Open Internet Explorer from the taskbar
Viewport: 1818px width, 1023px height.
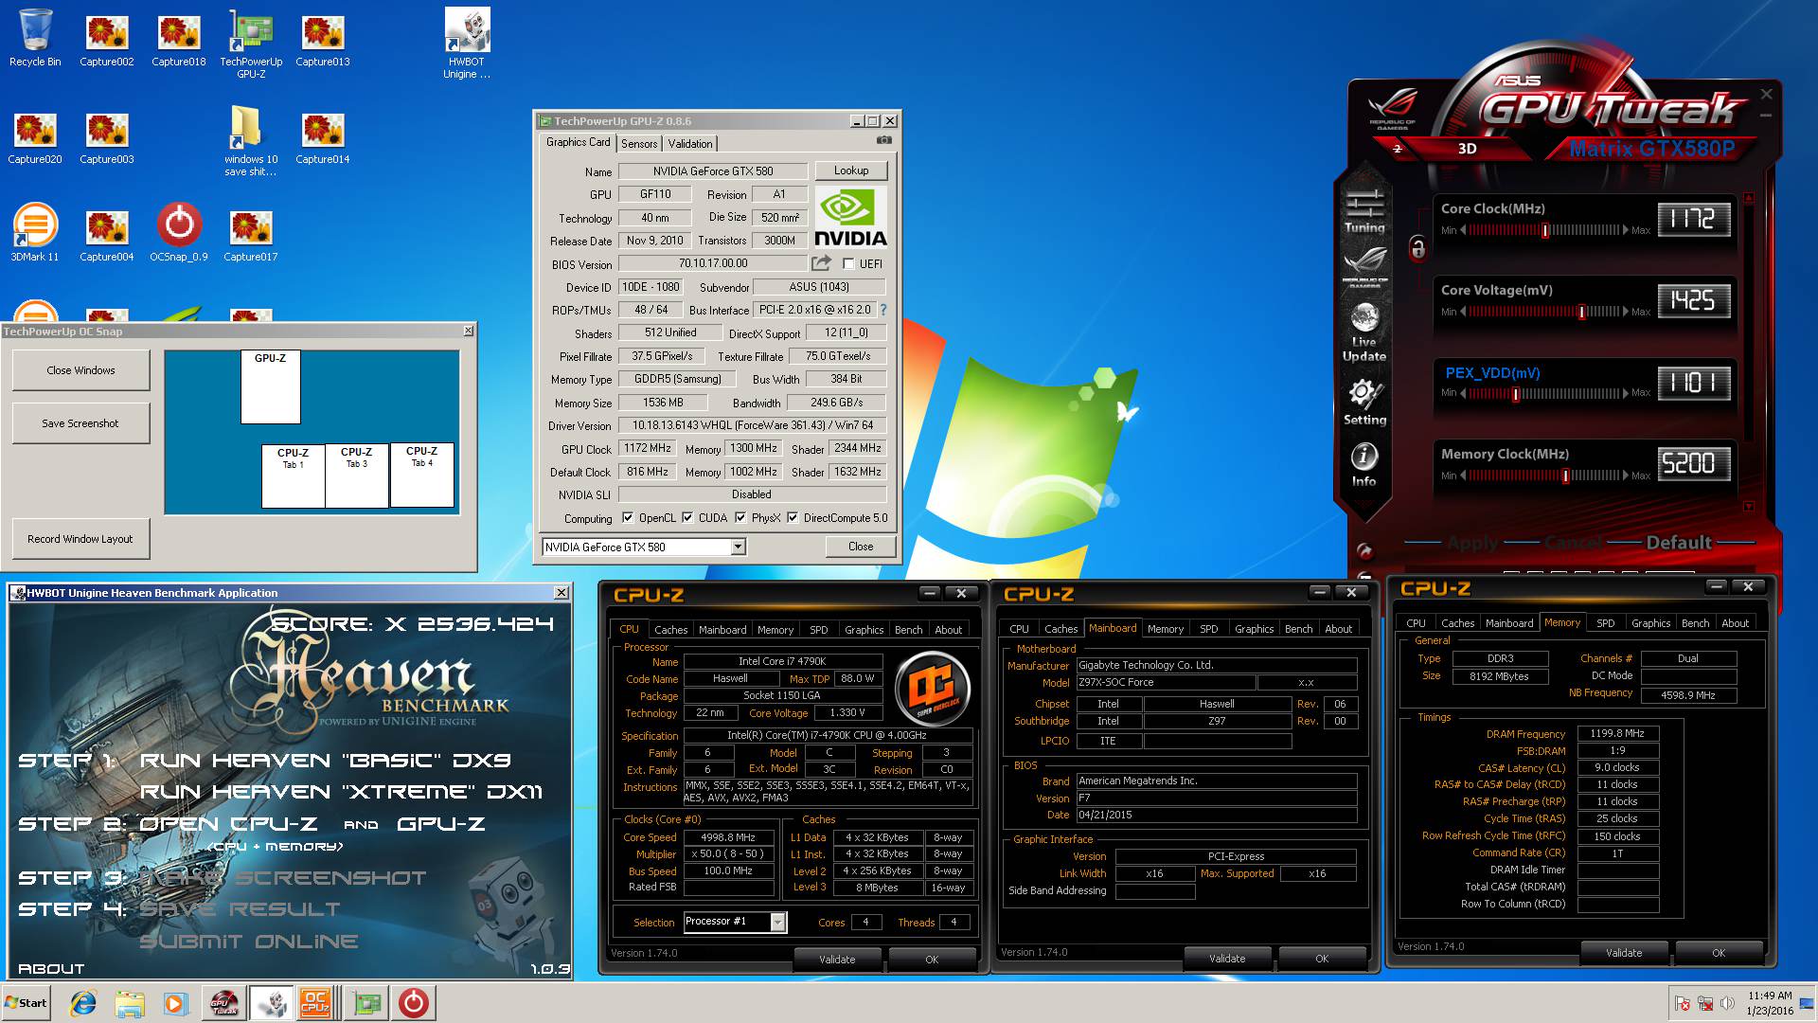pos(83,1003)
